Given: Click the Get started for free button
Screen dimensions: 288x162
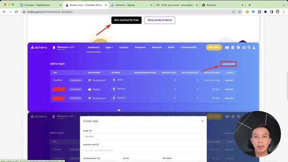Looking at the screenshot, I should tap(126, 20).
